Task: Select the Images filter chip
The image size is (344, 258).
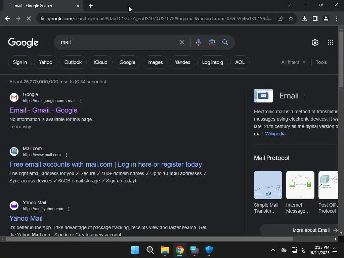Action: (x=155, y=62)
